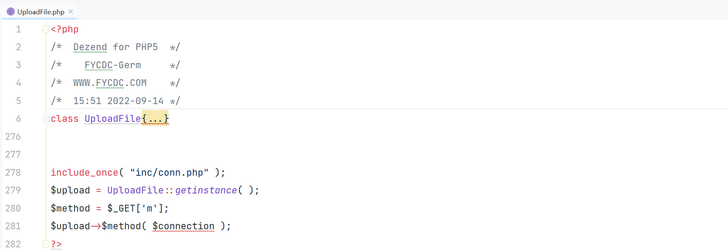Expand the folded {...} class body placeholder

click(x=155, y=119)
